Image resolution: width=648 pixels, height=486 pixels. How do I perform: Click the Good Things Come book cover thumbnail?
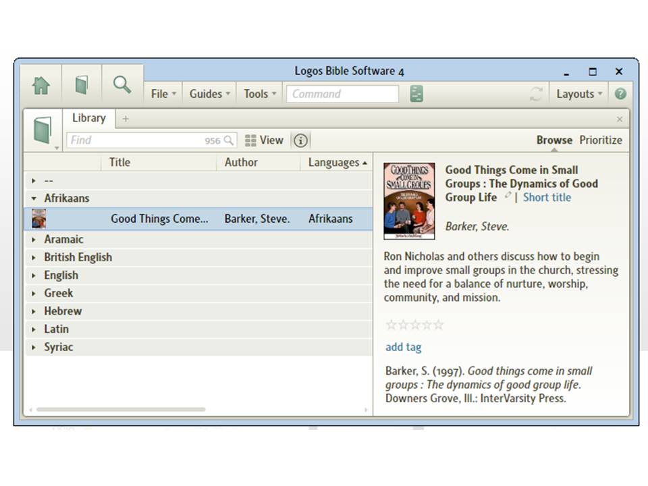(409, 201)
